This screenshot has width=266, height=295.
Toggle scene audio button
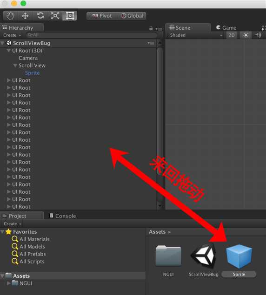tap(258, 35)
